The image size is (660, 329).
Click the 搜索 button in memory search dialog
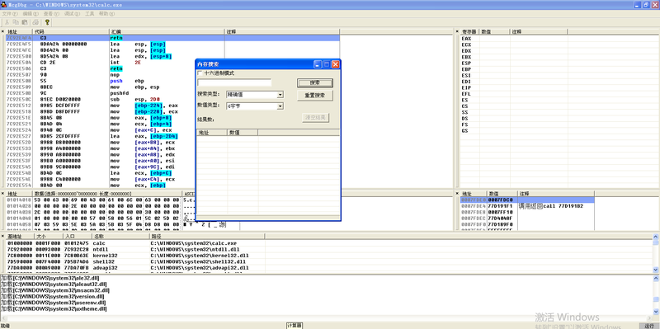coord(315,83)
